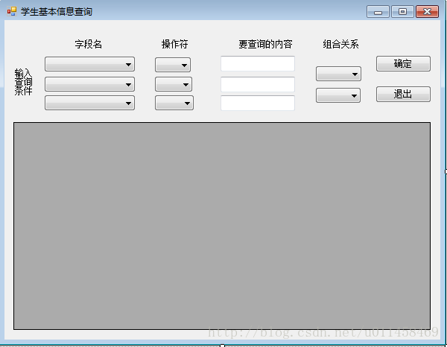Click the 要查询的内容 label
Image resolution: width=447 pixels, height=347 pixels.
(x=265, y=44)
